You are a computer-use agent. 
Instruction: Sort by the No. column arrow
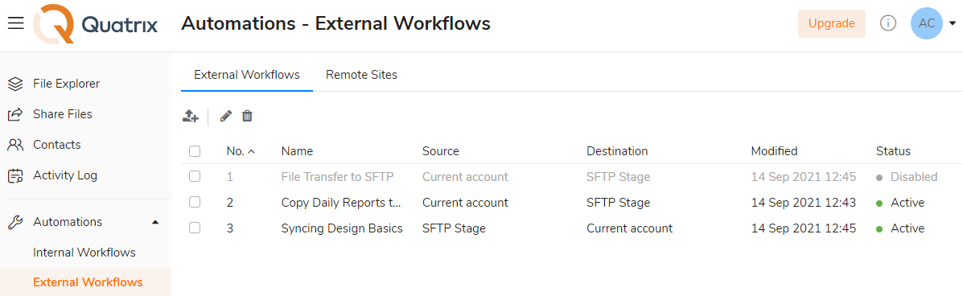point(250,152)
